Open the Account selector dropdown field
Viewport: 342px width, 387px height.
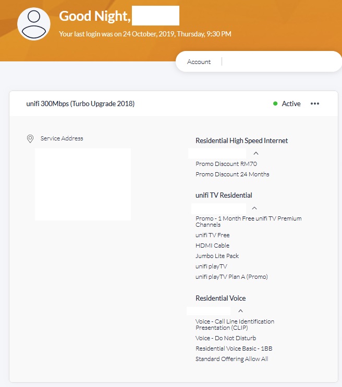click(x=259, y=61)
